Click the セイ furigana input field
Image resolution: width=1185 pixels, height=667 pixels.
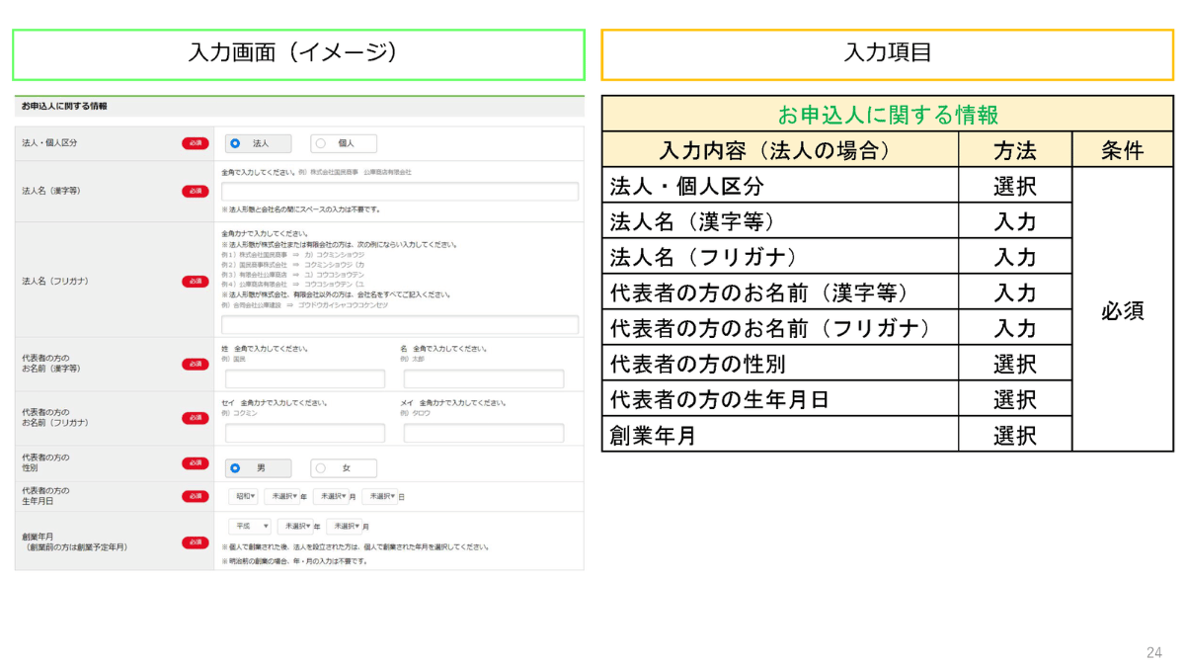(305, 433)
